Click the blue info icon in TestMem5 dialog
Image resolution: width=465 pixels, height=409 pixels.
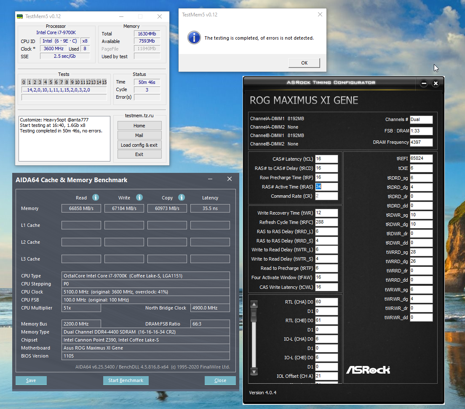(x=194, y=38)
